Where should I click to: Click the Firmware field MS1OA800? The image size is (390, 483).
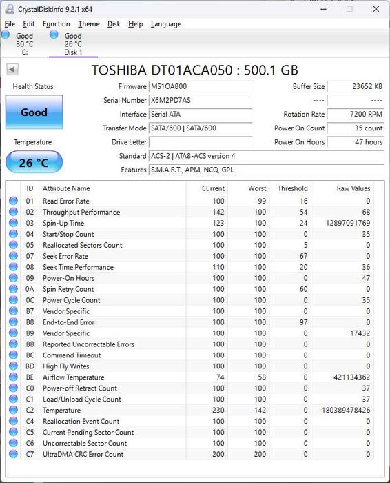coord(201,86)
